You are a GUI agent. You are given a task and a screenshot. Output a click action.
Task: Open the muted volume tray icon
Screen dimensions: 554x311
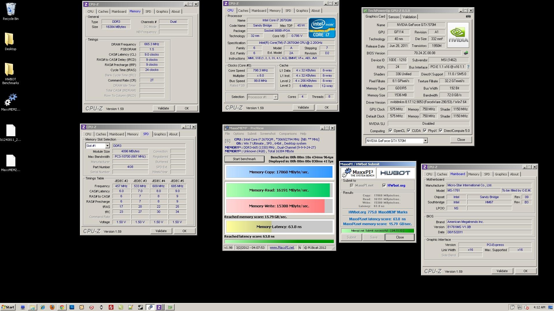click(x=526, y=307)
